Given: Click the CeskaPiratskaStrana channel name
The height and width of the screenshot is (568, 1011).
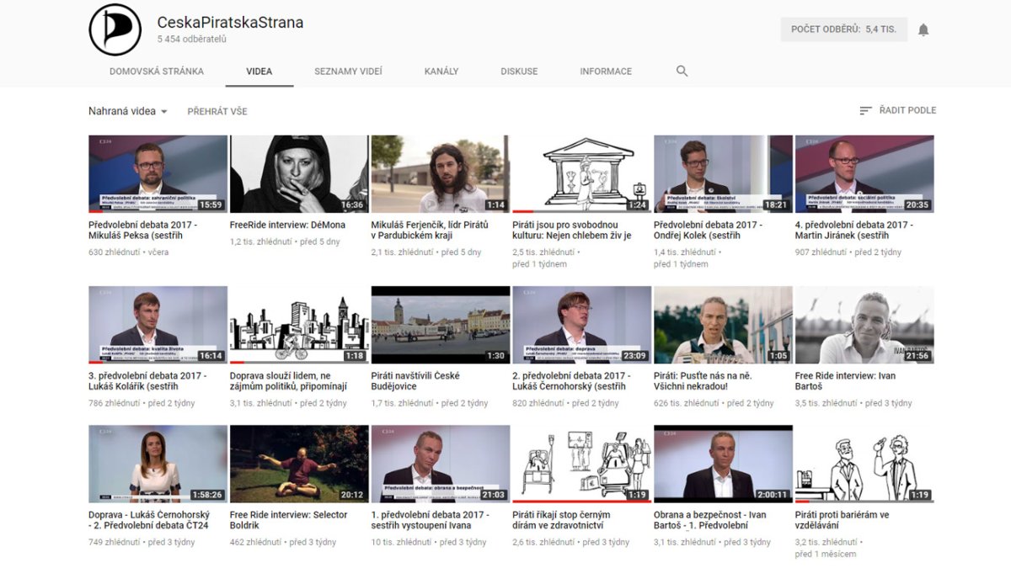Looking at the screenshot, I should [x=230, y=22].
